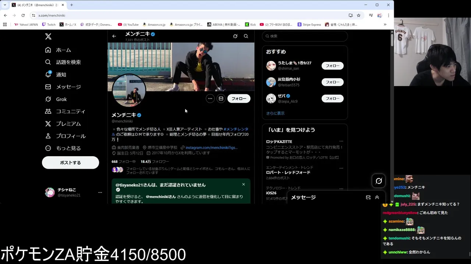Dismiss the verification banner with X
This screenshot has width=471, height=264.
pyautogui.click(x=244, y=184)
